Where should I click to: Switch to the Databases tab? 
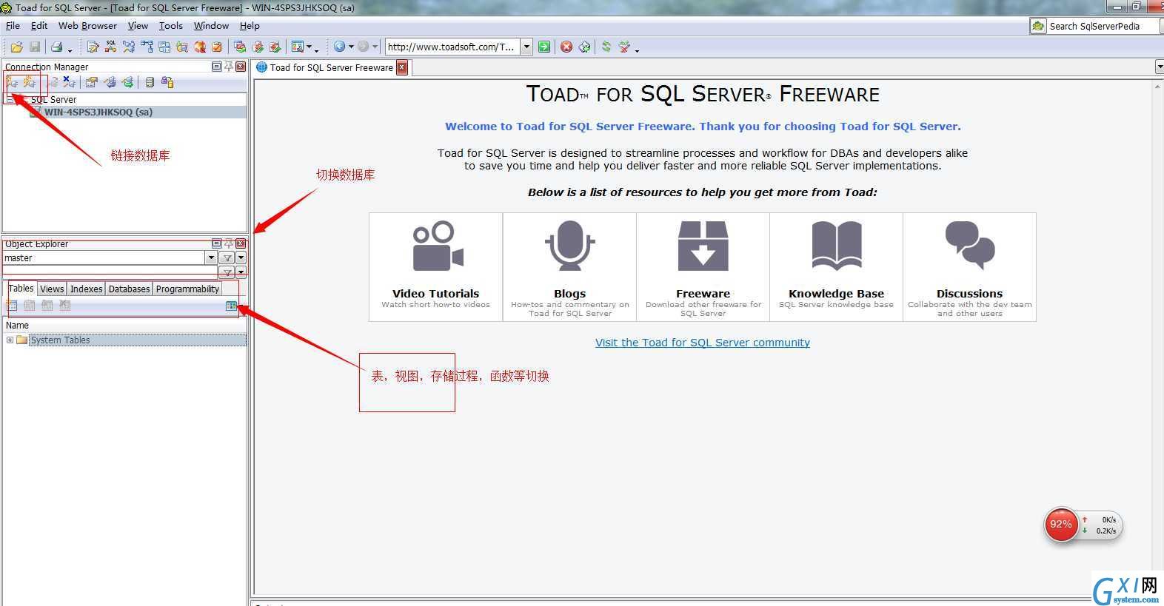[x=129, y=289]
